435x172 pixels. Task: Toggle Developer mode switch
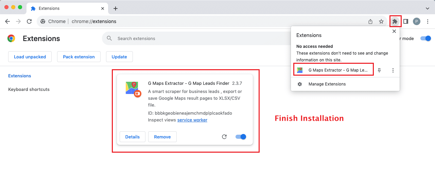[x=425, y=38]
